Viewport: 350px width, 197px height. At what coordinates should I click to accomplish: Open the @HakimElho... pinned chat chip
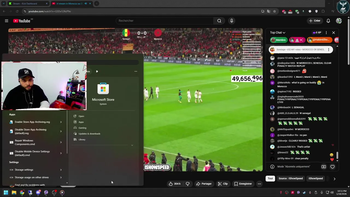coord(320,40)
